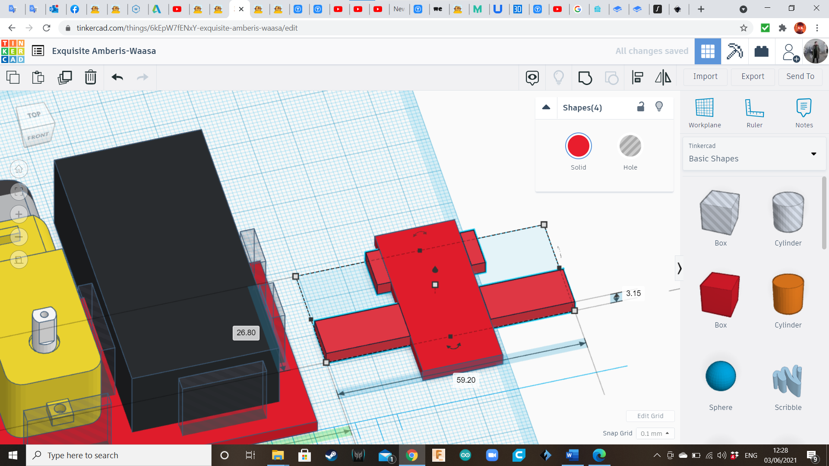Click the Notes tool icon
829x466 pixels.
804,113
